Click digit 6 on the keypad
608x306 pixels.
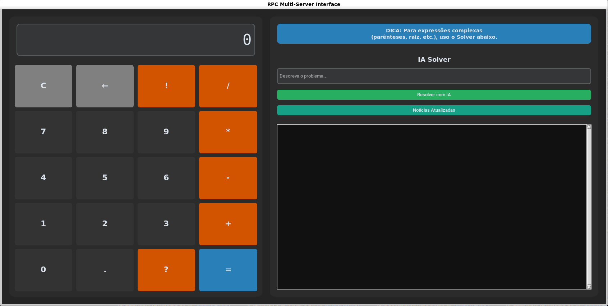(166, 178)
